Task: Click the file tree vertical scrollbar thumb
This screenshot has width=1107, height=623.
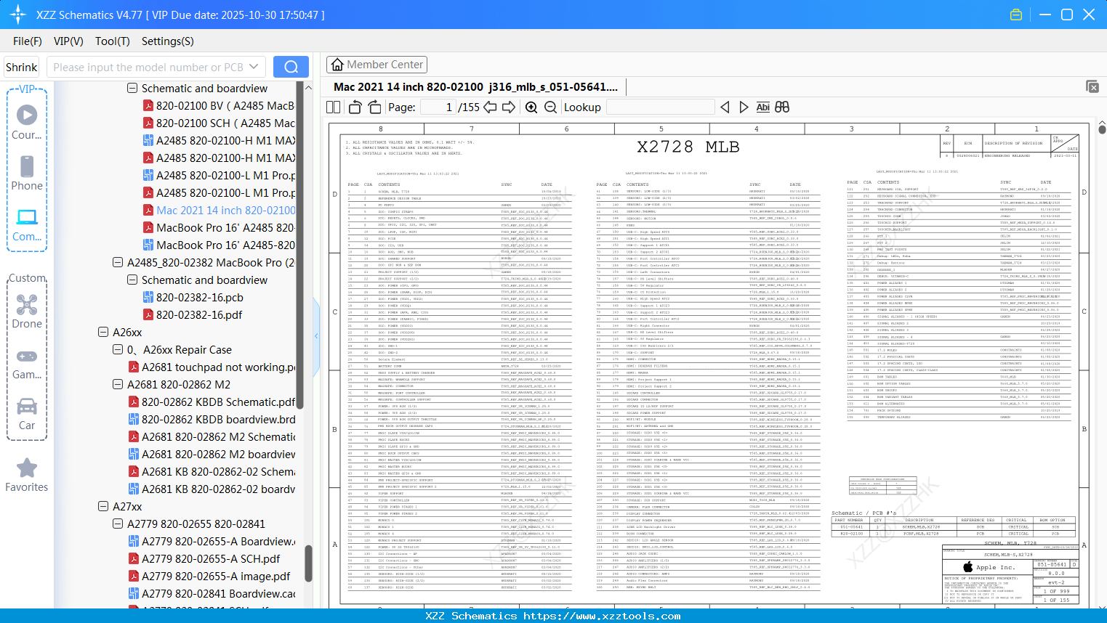Action: [x=308, y=563]
